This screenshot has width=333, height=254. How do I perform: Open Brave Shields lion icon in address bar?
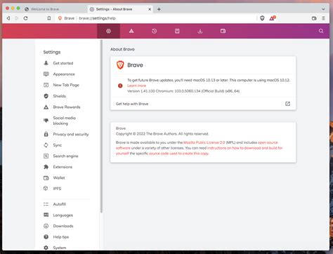(262, 18)
